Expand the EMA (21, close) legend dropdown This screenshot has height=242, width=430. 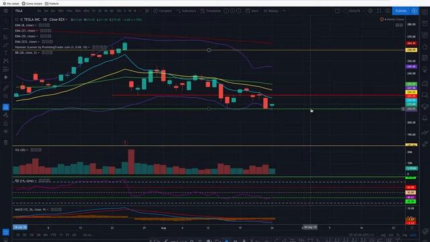pyautogui.click(x=38, y=31)
